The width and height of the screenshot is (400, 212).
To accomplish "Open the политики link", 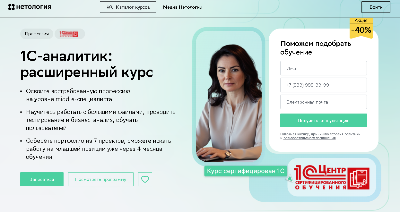I will pos(352,134).
